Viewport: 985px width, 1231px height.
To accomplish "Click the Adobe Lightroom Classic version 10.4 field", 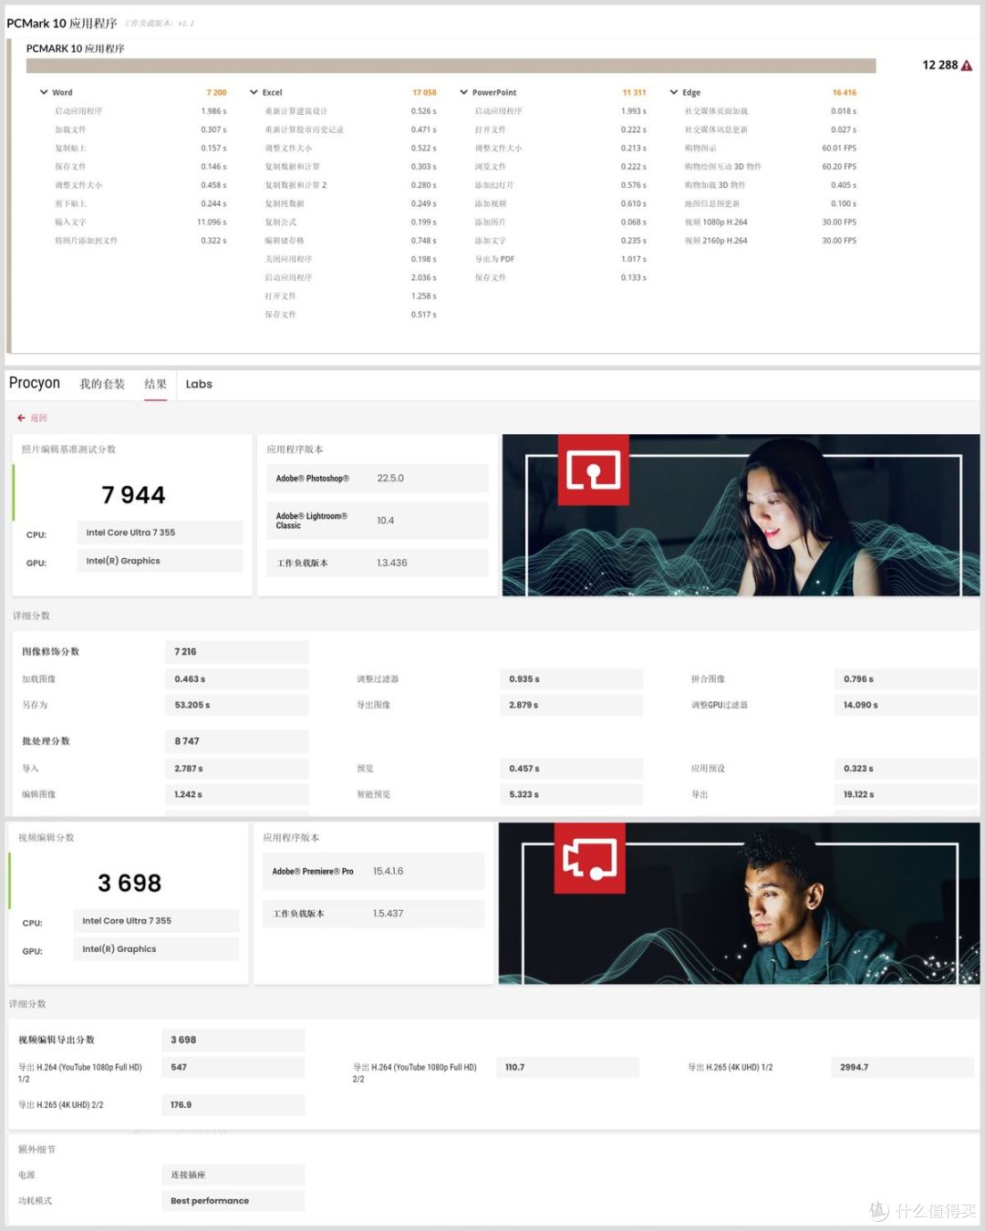I will pyautogui.click(x=378, y=521).
